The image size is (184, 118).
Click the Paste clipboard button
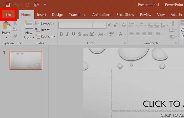(x=6, y=28)
